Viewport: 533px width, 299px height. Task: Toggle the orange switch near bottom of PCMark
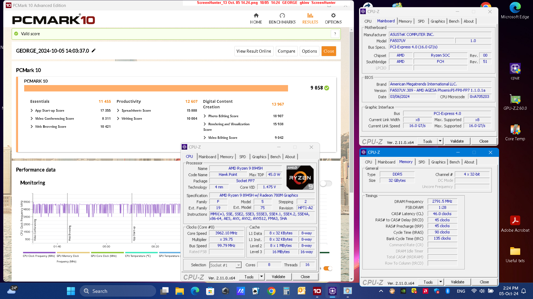[x=328, y=268]
